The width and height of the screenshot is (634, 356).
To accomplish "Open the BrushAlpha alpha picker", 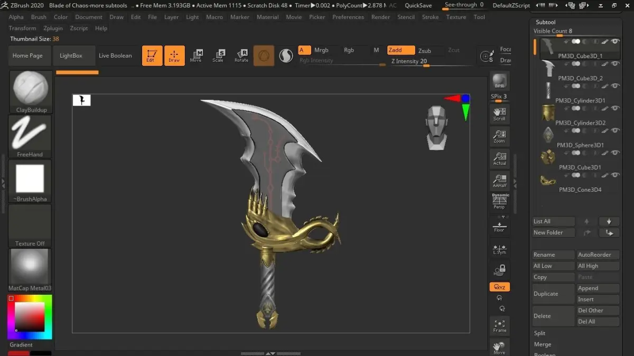I will click(30, 181).
